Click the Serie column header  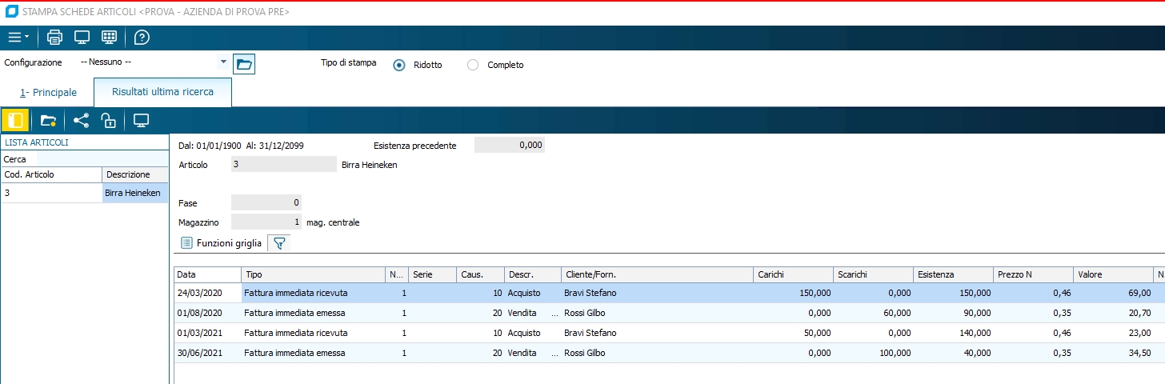(433, 274)
